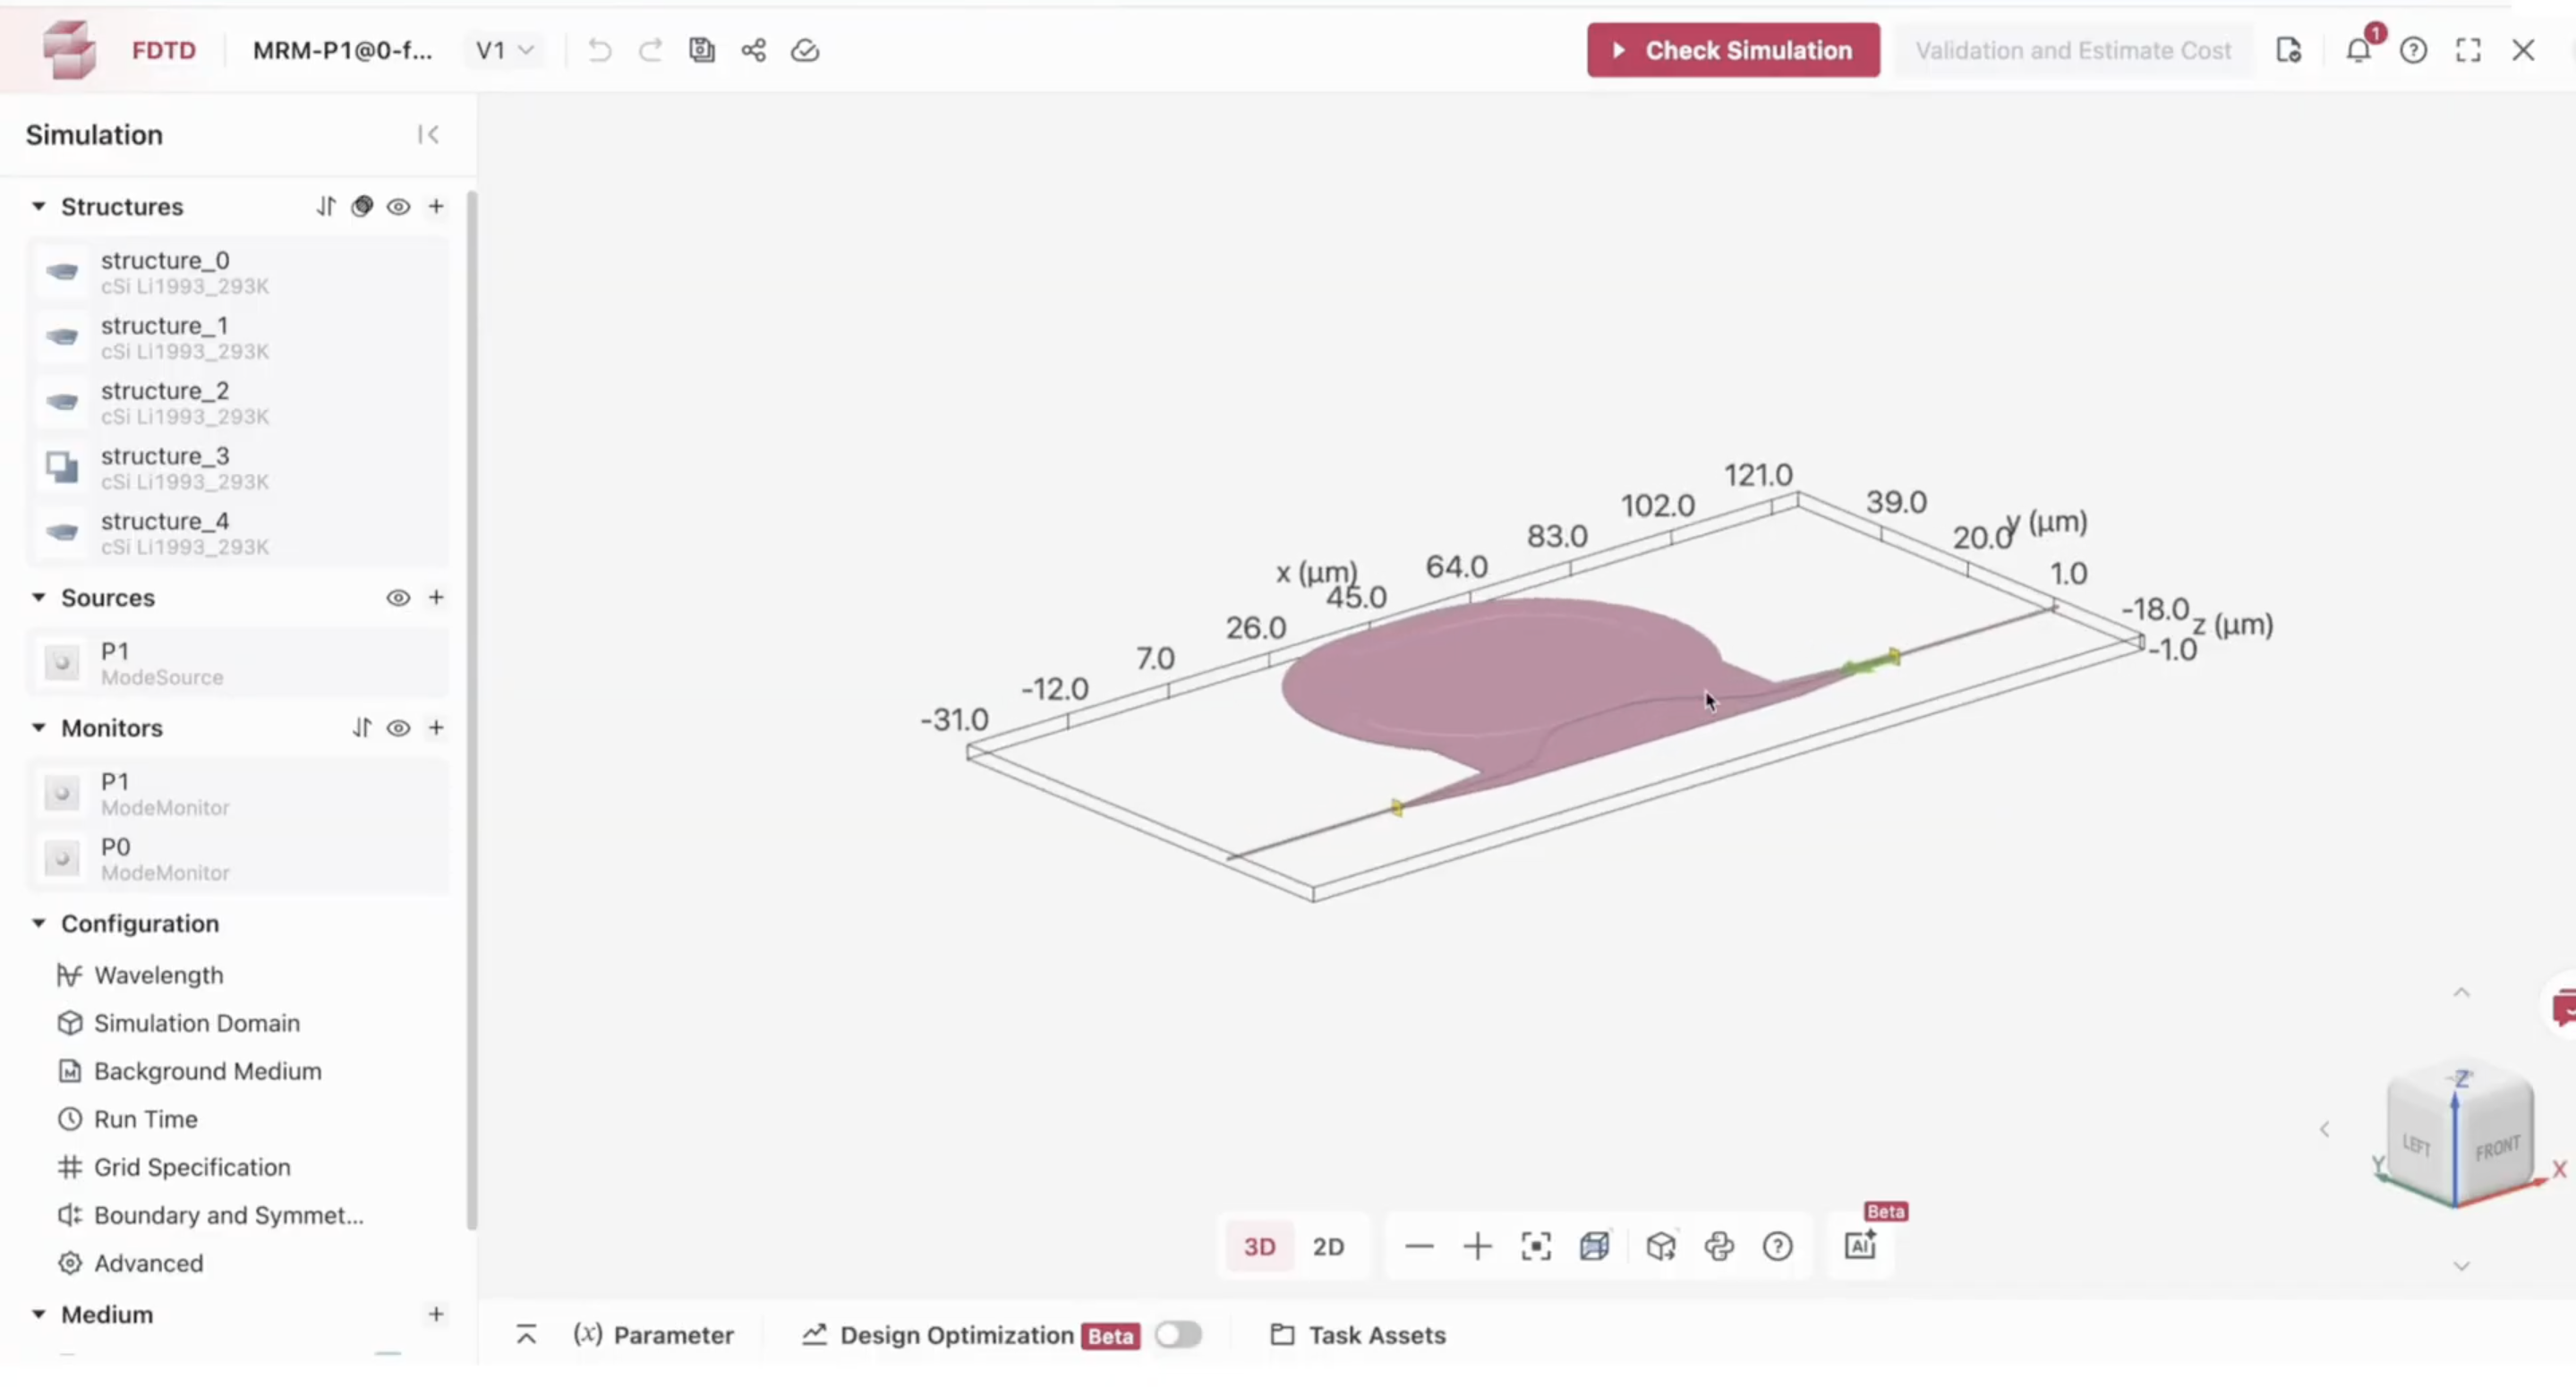Click Validation and Estimate Cost link
This screenshot has width=2576, height=1387.
click(2074, 47)
